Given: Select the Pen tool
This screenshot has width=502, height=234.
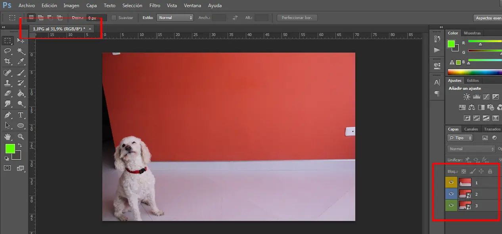Looking at the screenshot, I should click(8, 115).
